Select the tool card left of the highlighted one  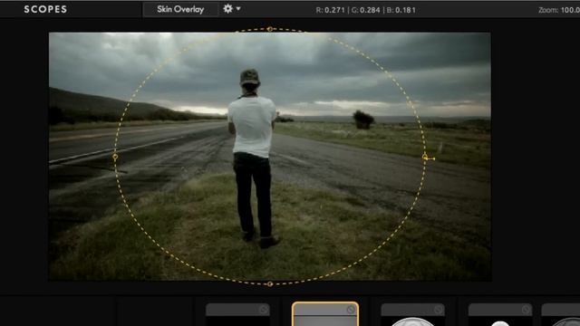237,315
